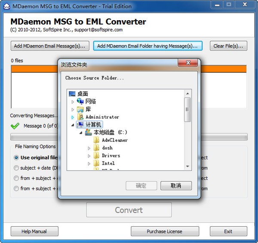
Task: Select the 网络 tree item label
Action: 90,102
